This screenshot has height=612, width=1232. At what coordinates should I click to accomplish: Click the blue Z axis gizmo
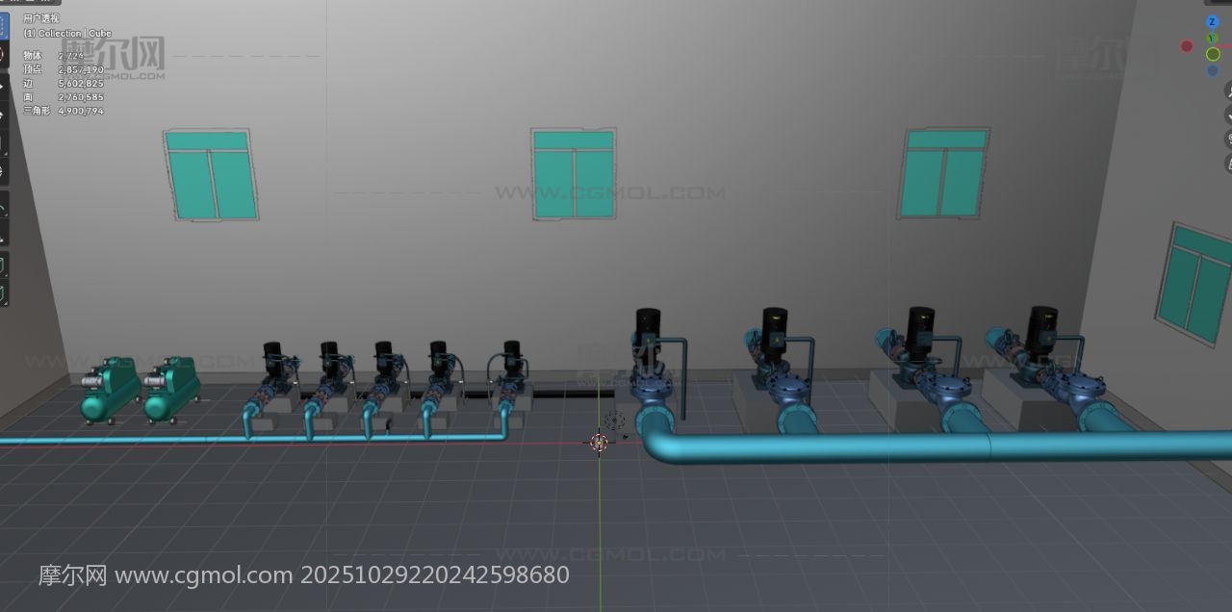click(1212, 22)
